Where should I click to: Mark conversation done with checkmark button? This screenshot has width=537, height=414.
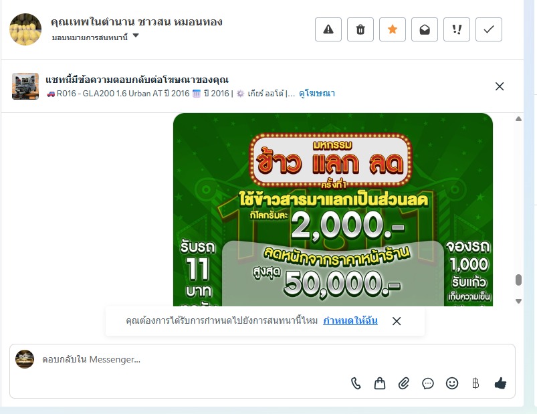tap(489, 29)
